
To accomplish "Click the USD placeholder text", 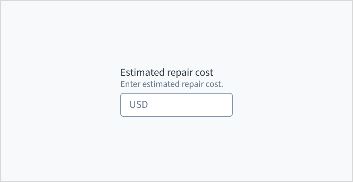I will pyautogui.click(x=139, y=105).
